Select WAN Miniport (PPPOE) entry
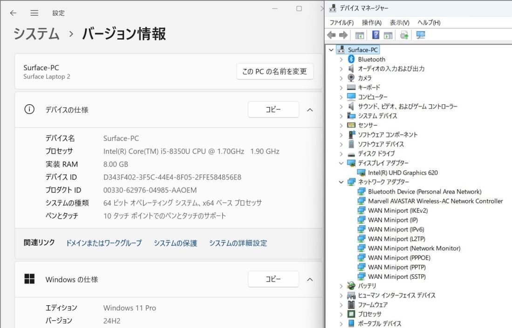The image size is (512, 328). [x=399, y=258]
